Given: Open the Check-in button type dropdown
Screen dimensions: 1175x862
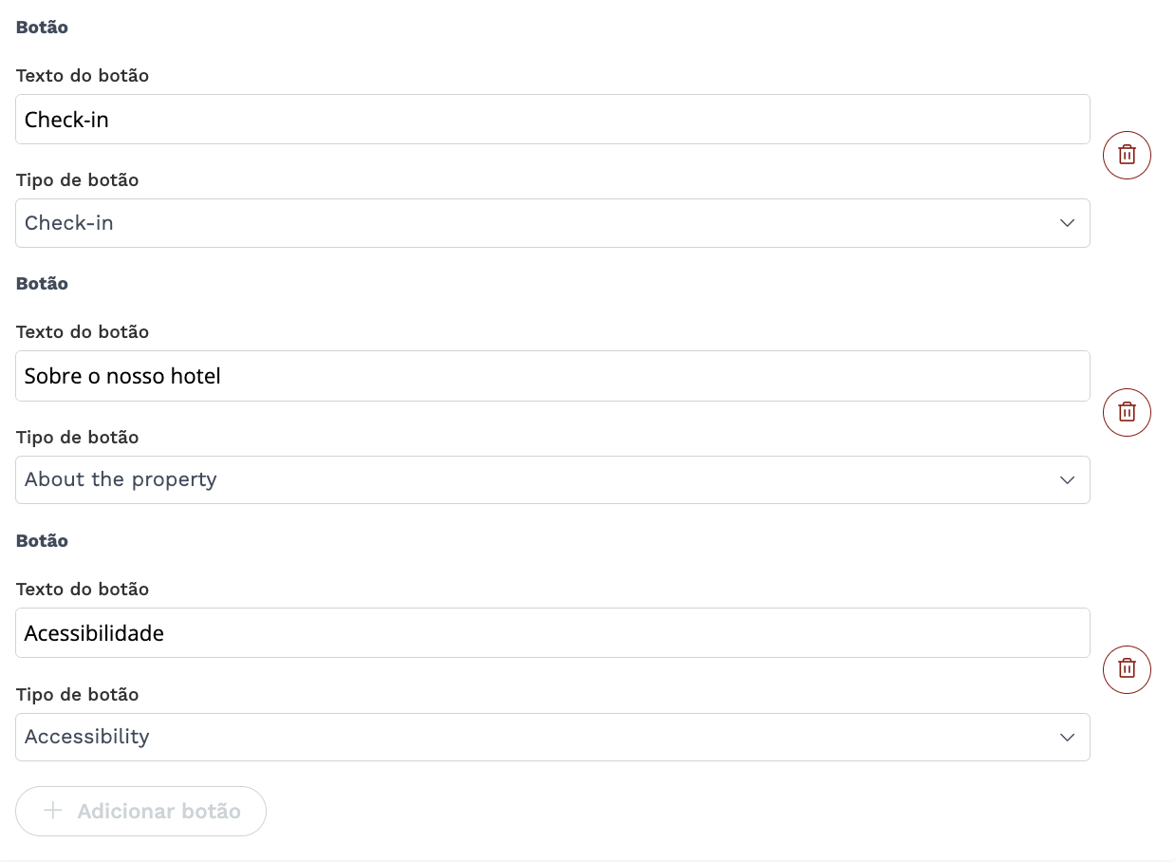Looking at the screenshot, I should pyautogui.click(x=552, y=223).
